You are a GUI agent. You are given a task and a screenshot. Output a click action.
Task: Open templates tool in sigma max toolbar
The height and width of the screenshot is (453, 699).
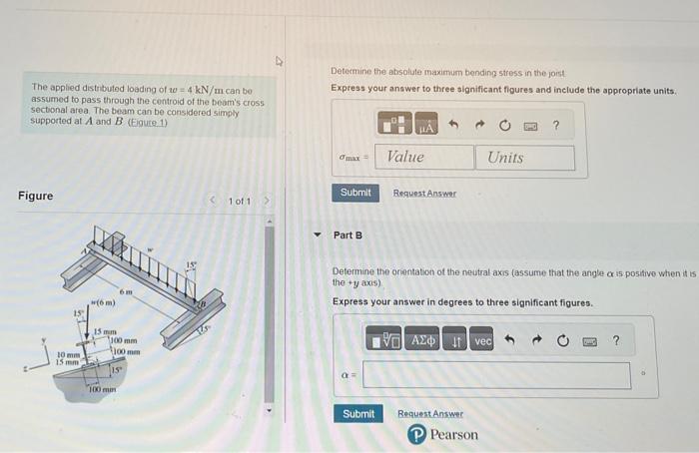point(394,124)
